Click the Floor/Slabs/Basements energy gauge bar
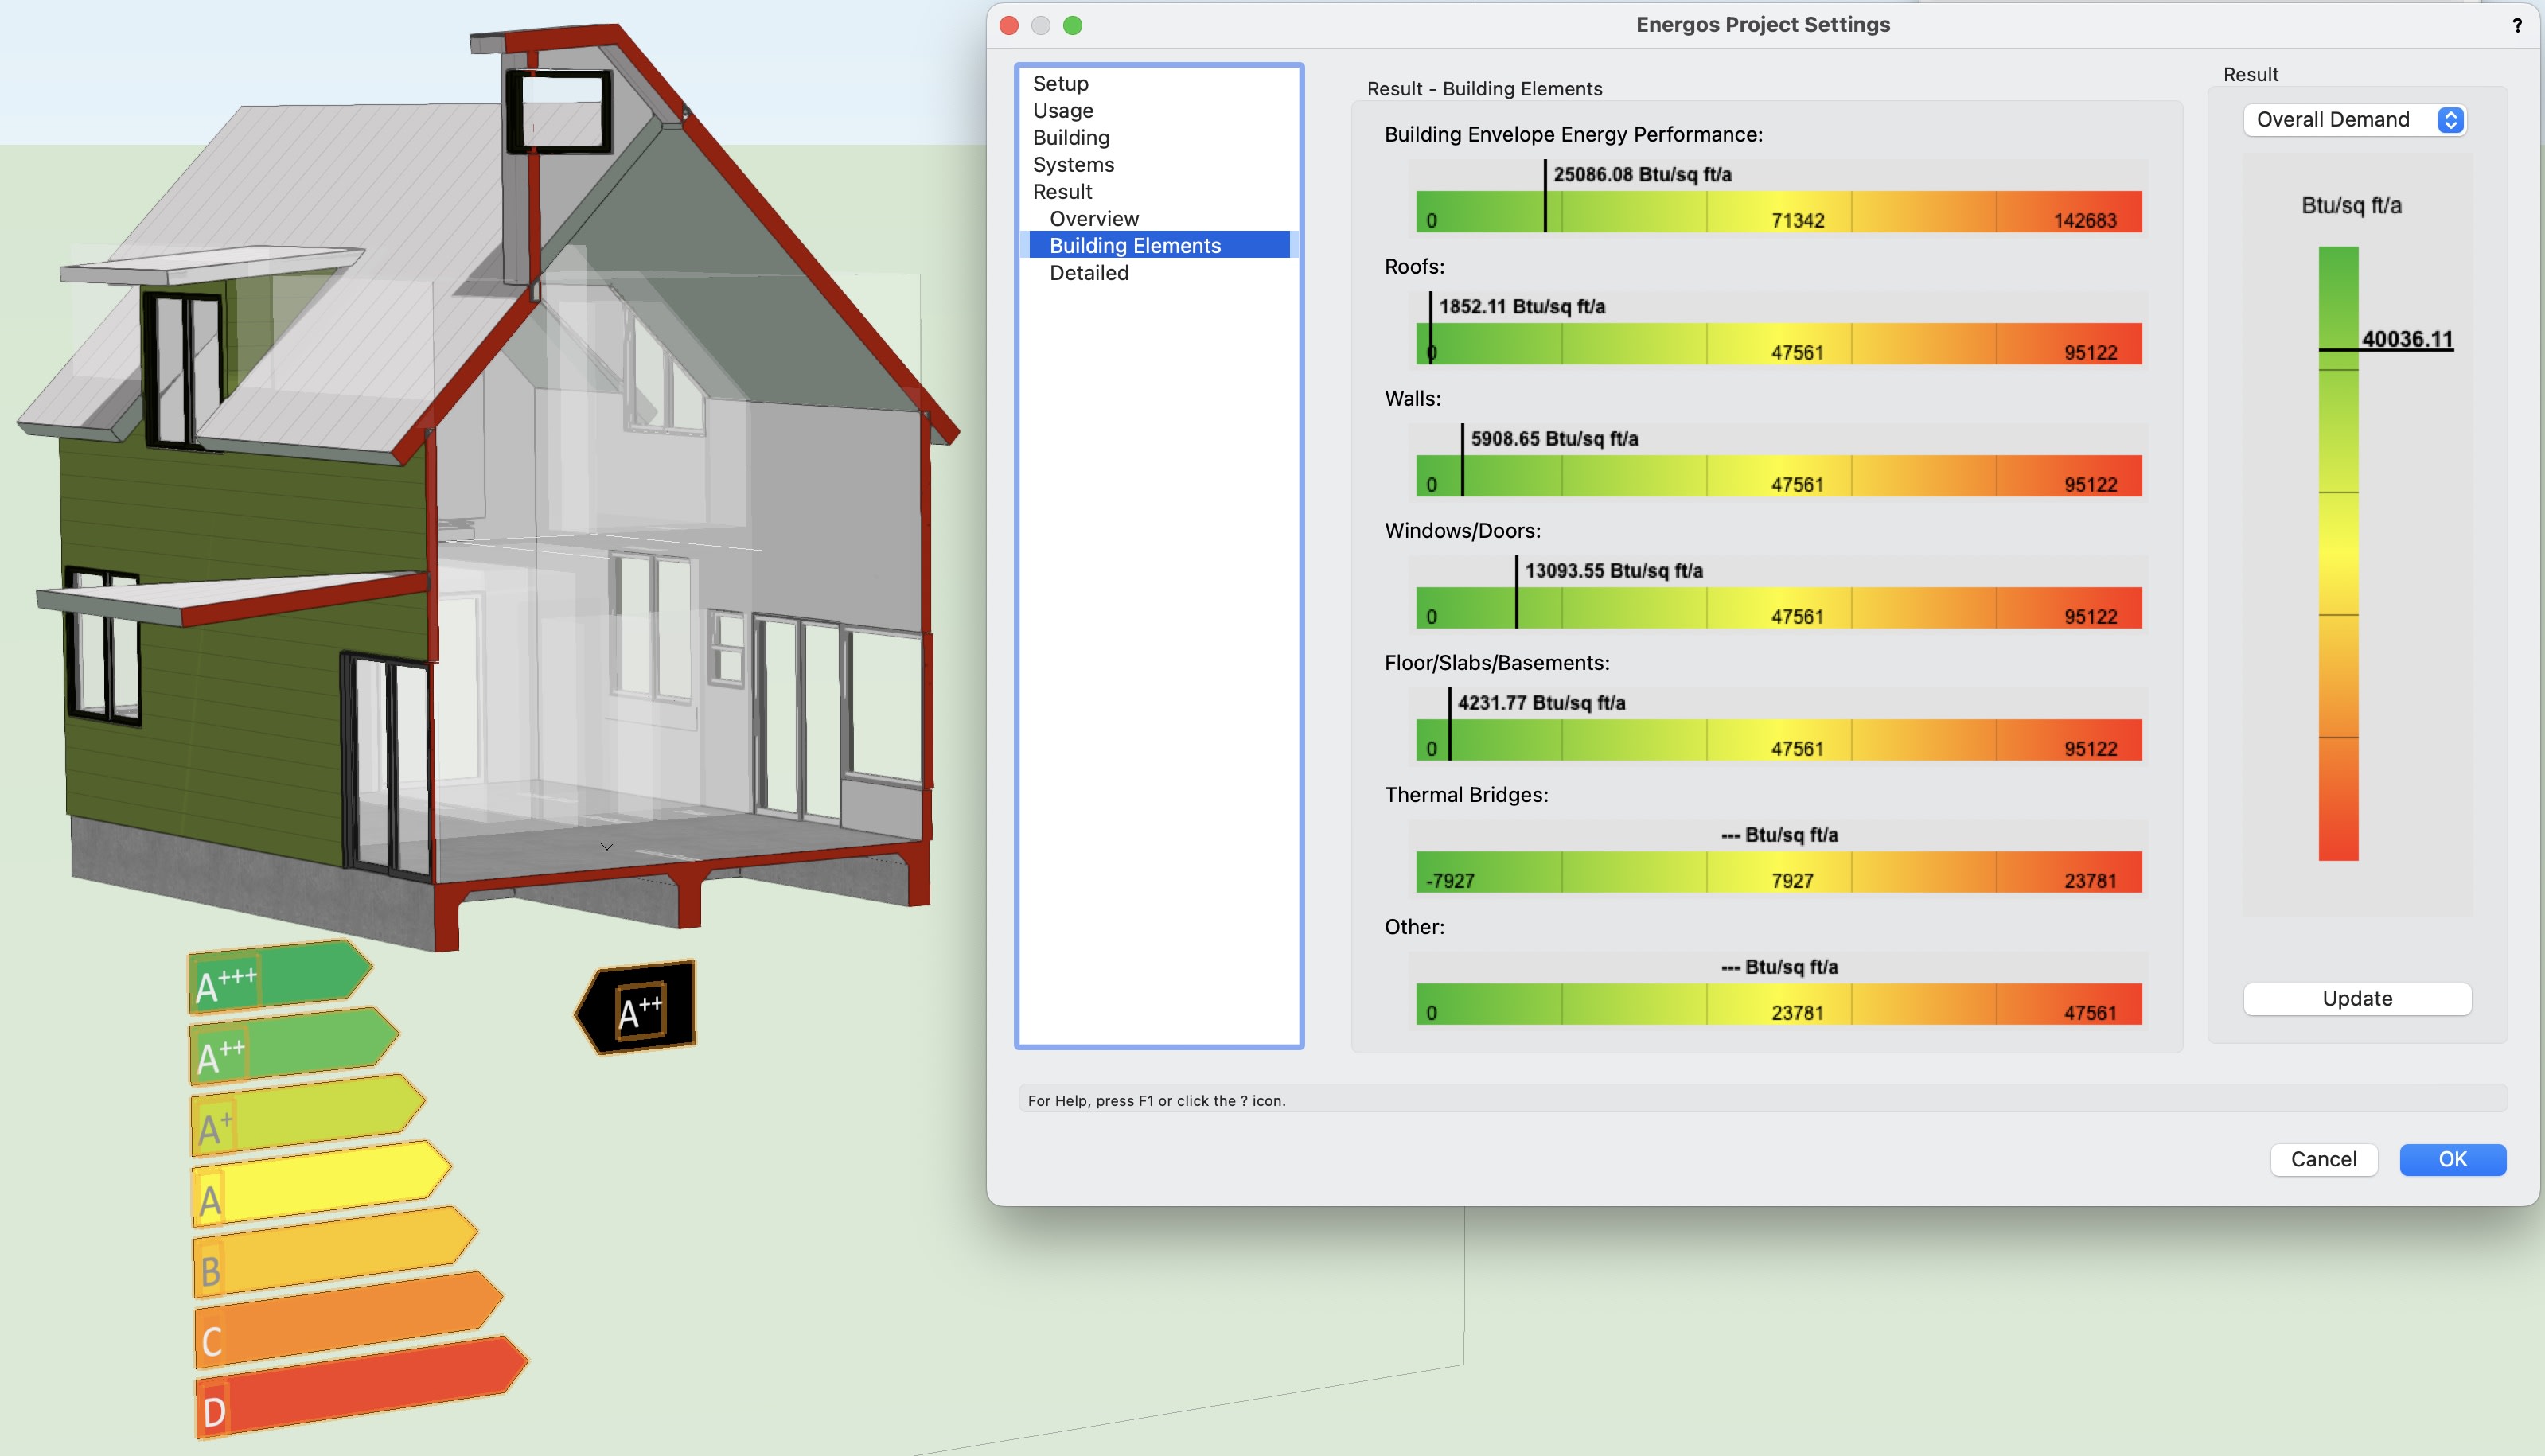 coord(1779,740)
